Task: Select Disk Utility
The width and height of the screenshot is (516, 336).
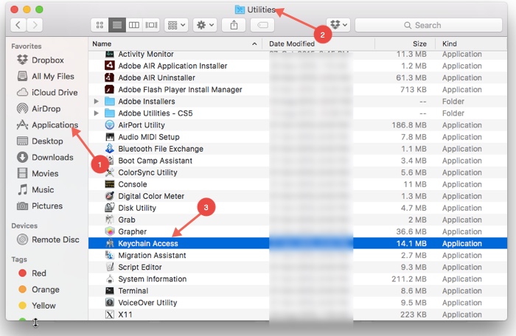Action: click(298, 208)
